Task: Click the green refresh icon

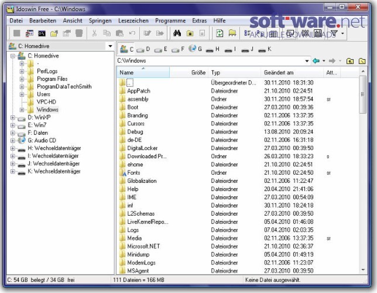Action: (x=220, y=33)
